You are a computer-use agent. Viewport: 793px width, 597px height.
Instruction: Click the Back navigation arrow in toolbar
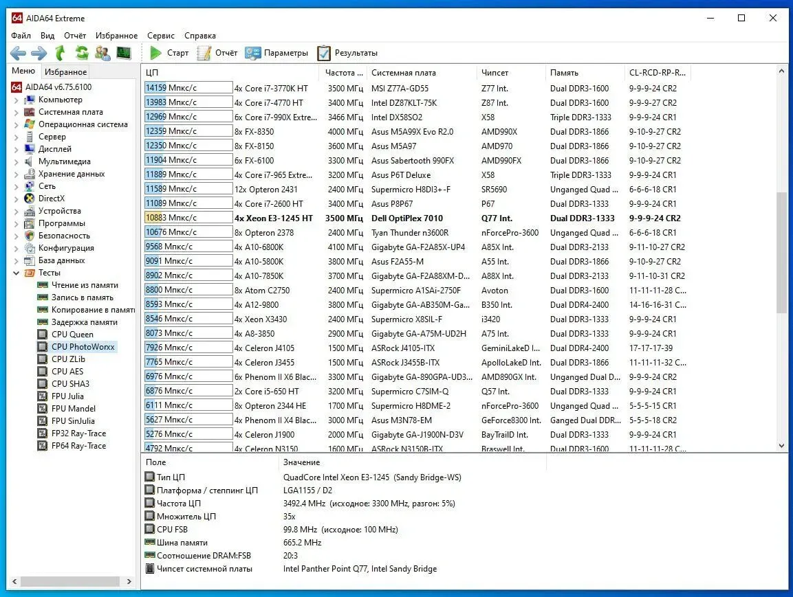(x=18, y=53)
